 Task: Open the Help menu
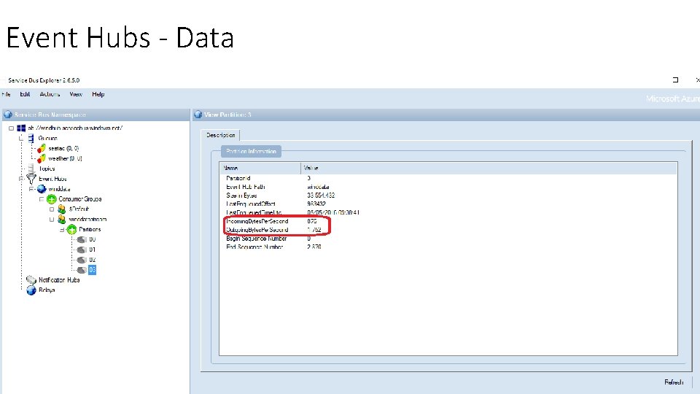click(98, 94)
